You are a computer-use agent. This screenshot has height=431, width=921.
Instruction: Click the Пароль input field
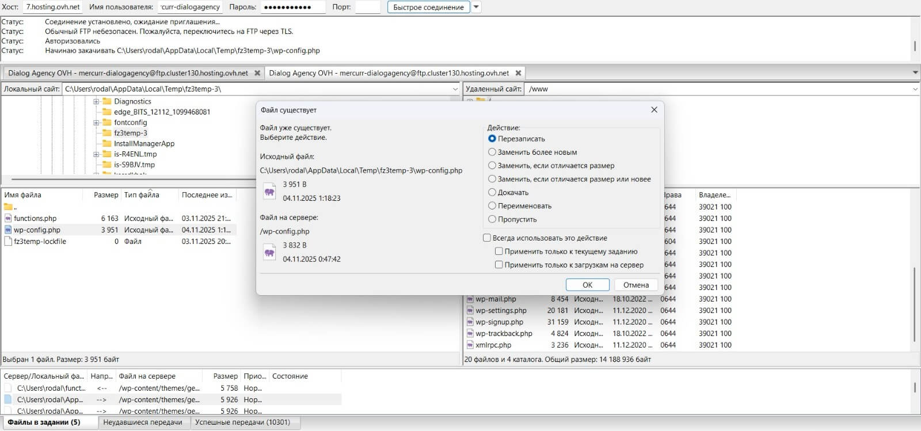pyautogui.click(x=294, y=7)
